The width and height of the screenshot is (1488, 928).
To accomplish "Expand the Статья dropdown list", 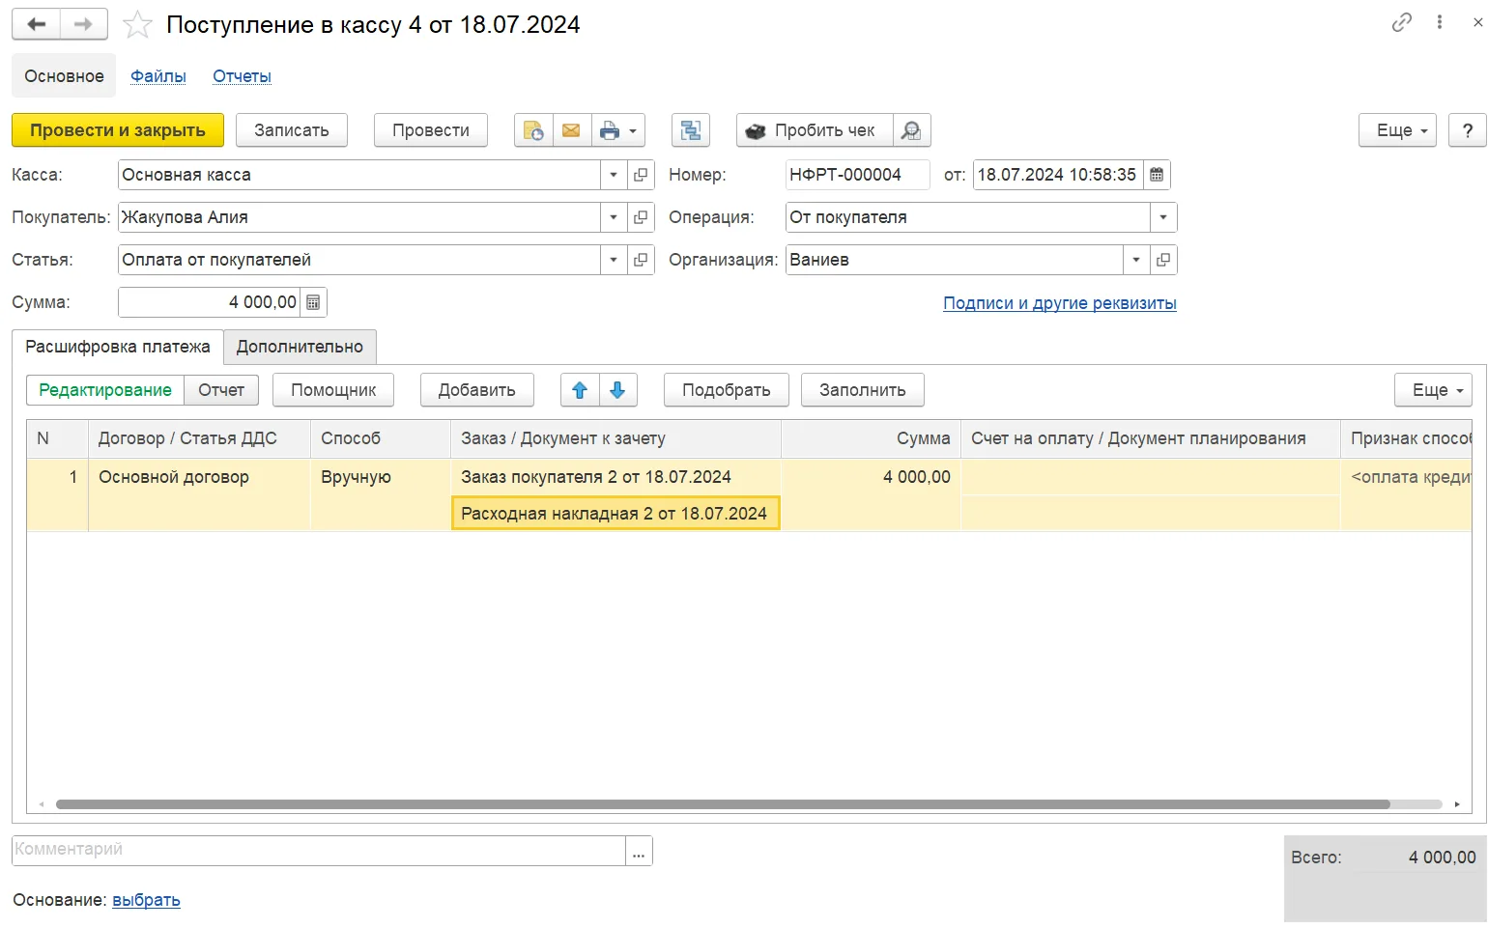I will [x=614, y=260].
